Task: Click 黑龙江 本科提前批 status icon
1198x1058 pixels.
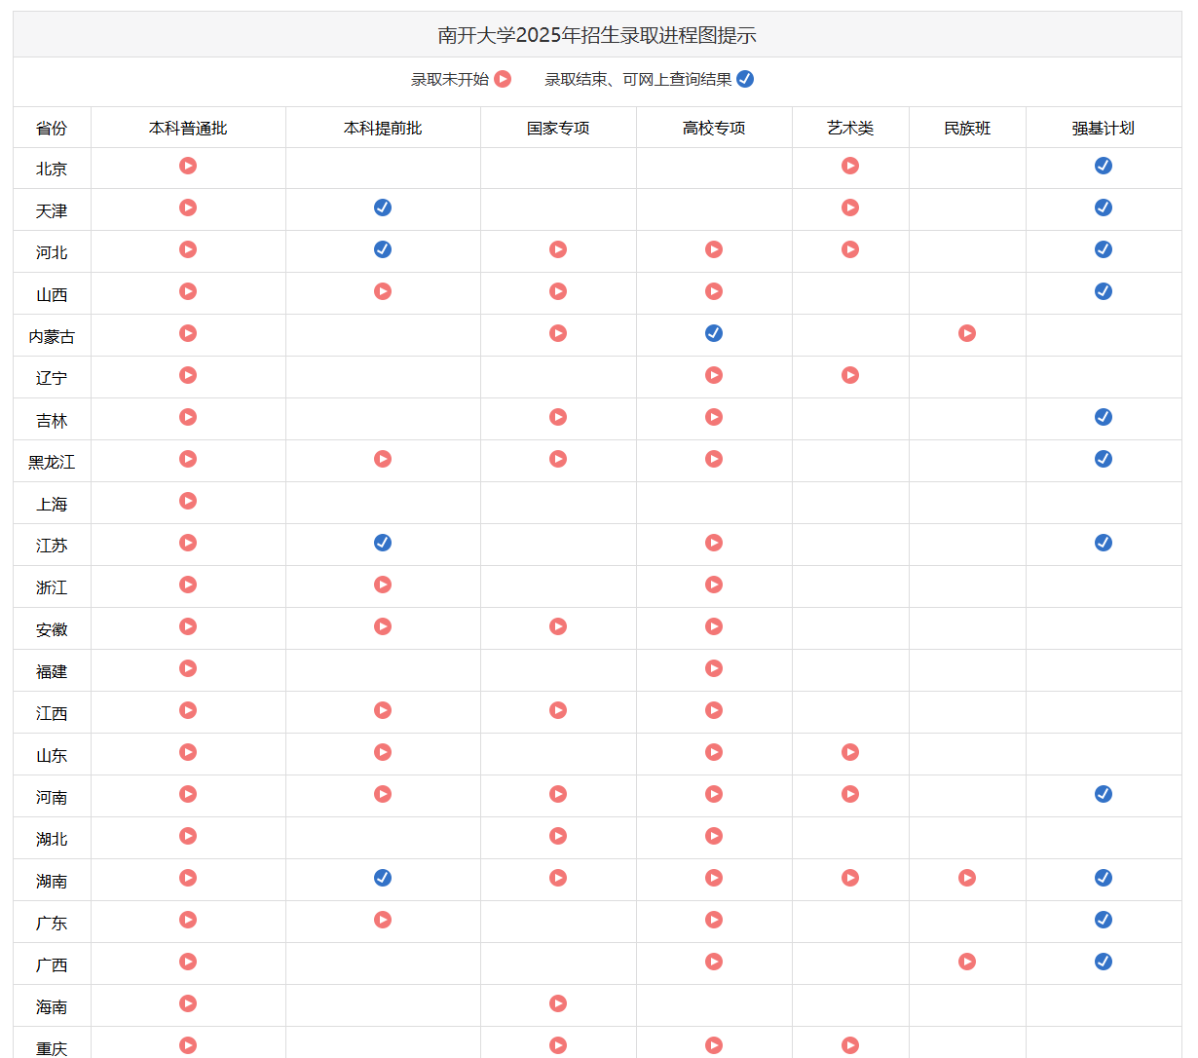Action: (383, 459)
